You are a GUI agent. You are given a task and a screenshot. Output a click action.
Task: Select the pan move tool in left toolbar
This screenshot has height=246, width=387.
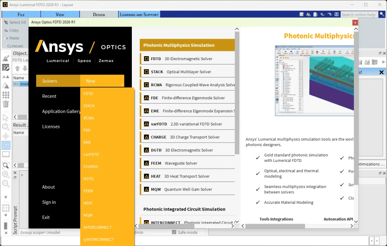coord(6,136)
